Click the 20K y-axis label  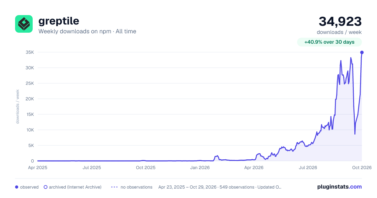[30, 99]
